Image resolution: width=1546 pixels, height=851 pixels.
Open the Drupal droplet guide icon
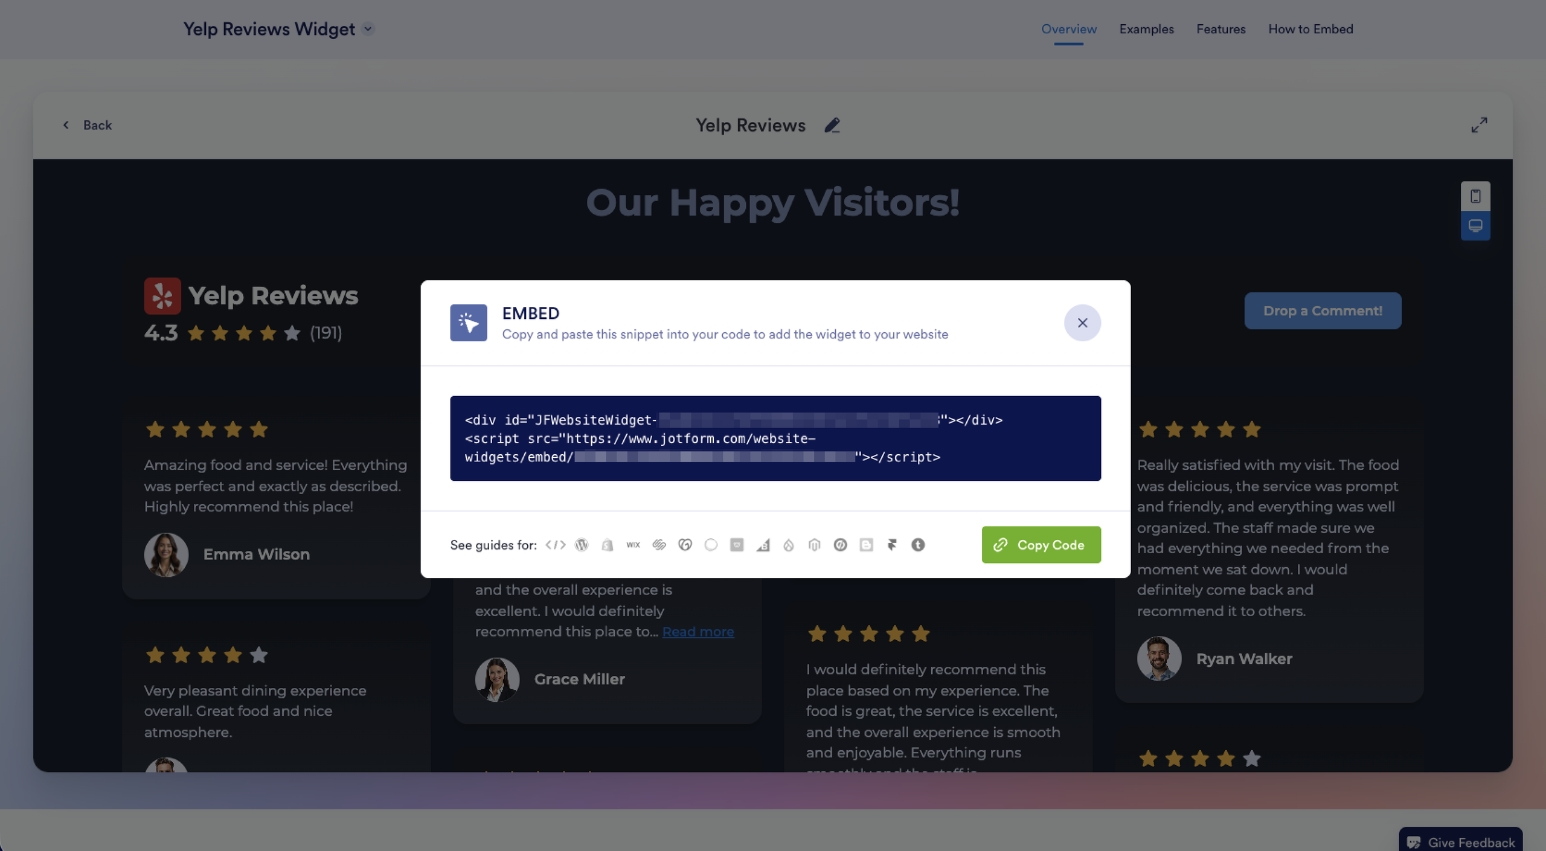point(789,545)
